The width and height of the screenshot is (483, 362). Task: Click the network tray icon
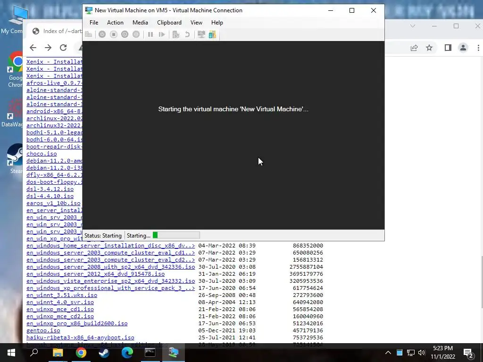tap(411, 353)
